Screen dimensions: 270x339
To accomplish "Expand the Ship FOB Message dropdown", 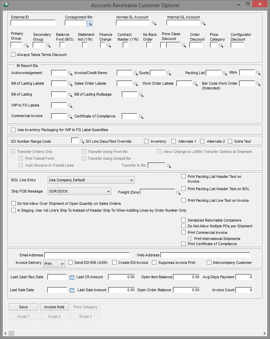I will click(x=79, y=191).
